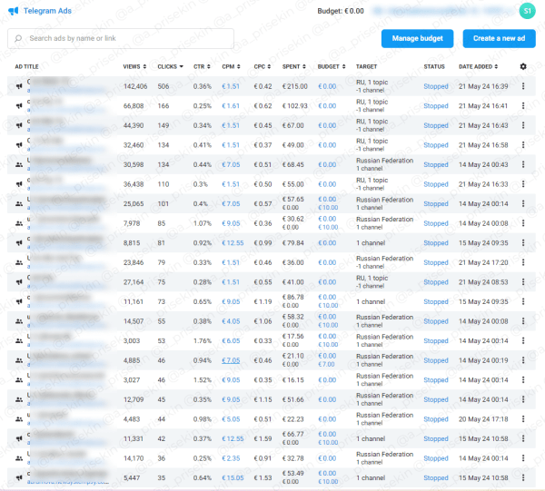Open three-dot menu for ad with 11,161 views
The height and width of the screenshot is (491, 545).
pyautogui.click(x=522, y=301)
